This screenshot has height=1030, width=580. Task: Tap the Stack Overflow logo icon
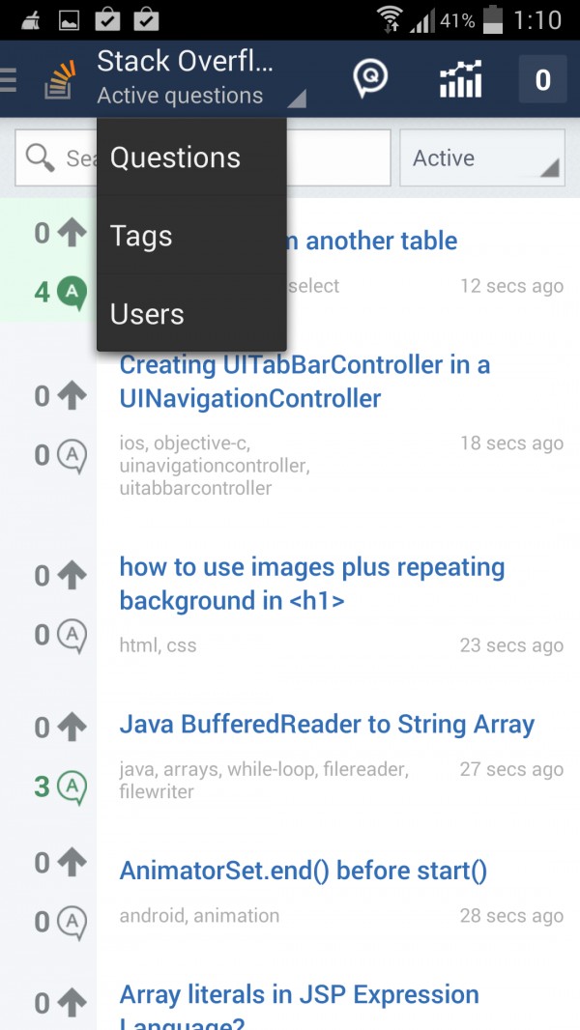tap(61, 80)
